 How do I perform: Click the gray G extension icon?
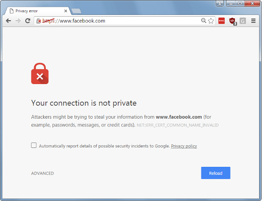(x=243, y=21)
